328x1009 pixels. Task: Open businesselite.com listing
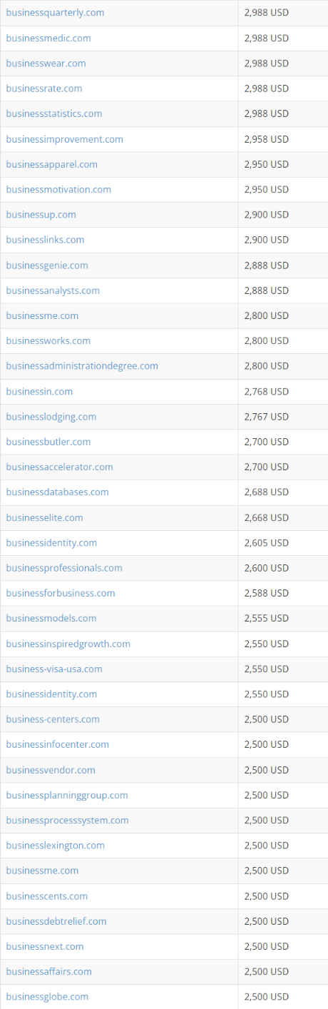click(x=44, y=517)
